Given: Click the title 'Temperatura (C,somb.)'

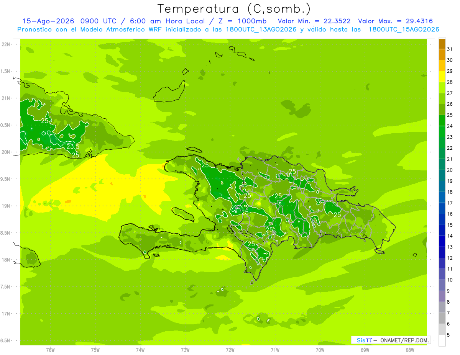Looking at the screenshot, I should tap(234, 9).
